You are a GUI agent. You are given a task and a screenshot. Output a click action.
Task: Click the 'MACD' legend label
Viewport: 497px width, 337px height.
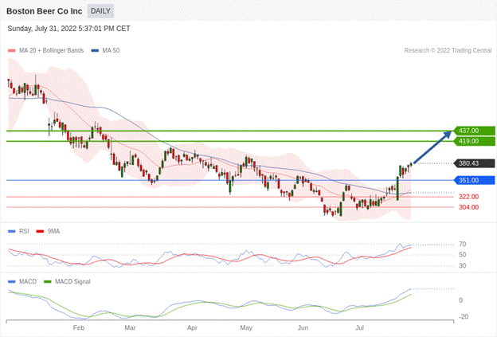tap(28, 281)
